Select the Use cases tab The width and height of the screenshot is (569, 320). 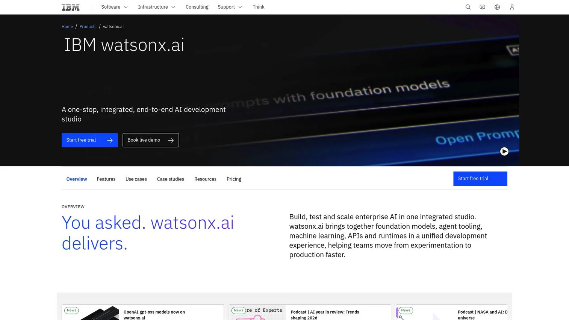coord(136,179)
